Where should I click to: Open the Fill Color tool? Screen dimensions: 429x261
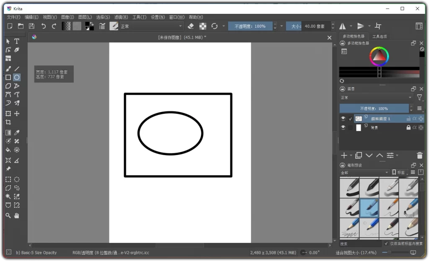(x=8, y=150)
